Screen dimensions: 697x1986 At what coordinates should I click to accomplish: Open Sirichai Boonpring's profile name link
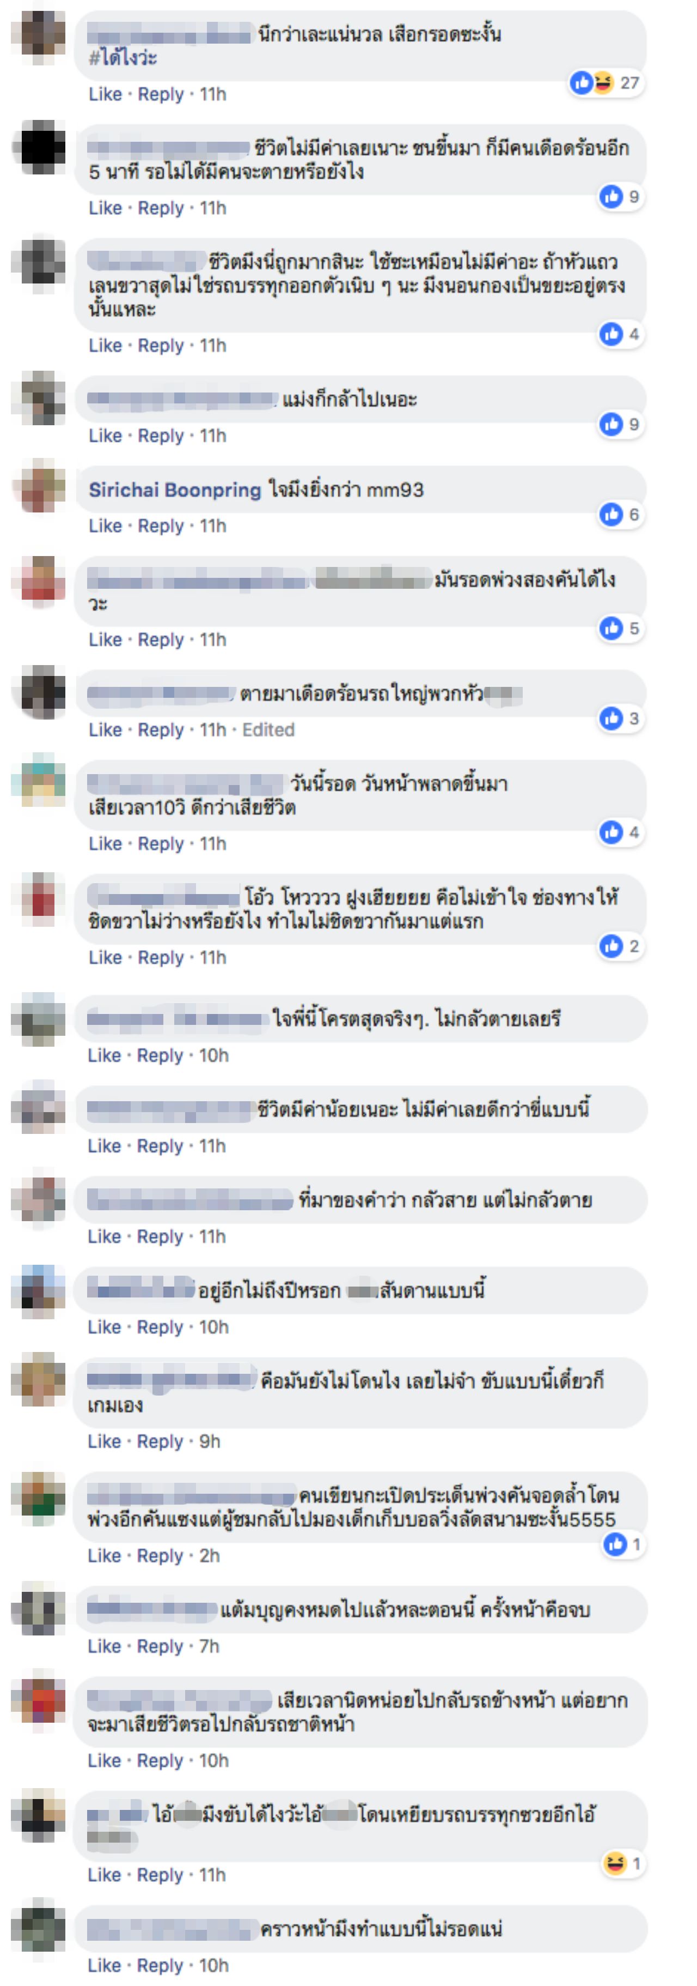tap(175, 490)
